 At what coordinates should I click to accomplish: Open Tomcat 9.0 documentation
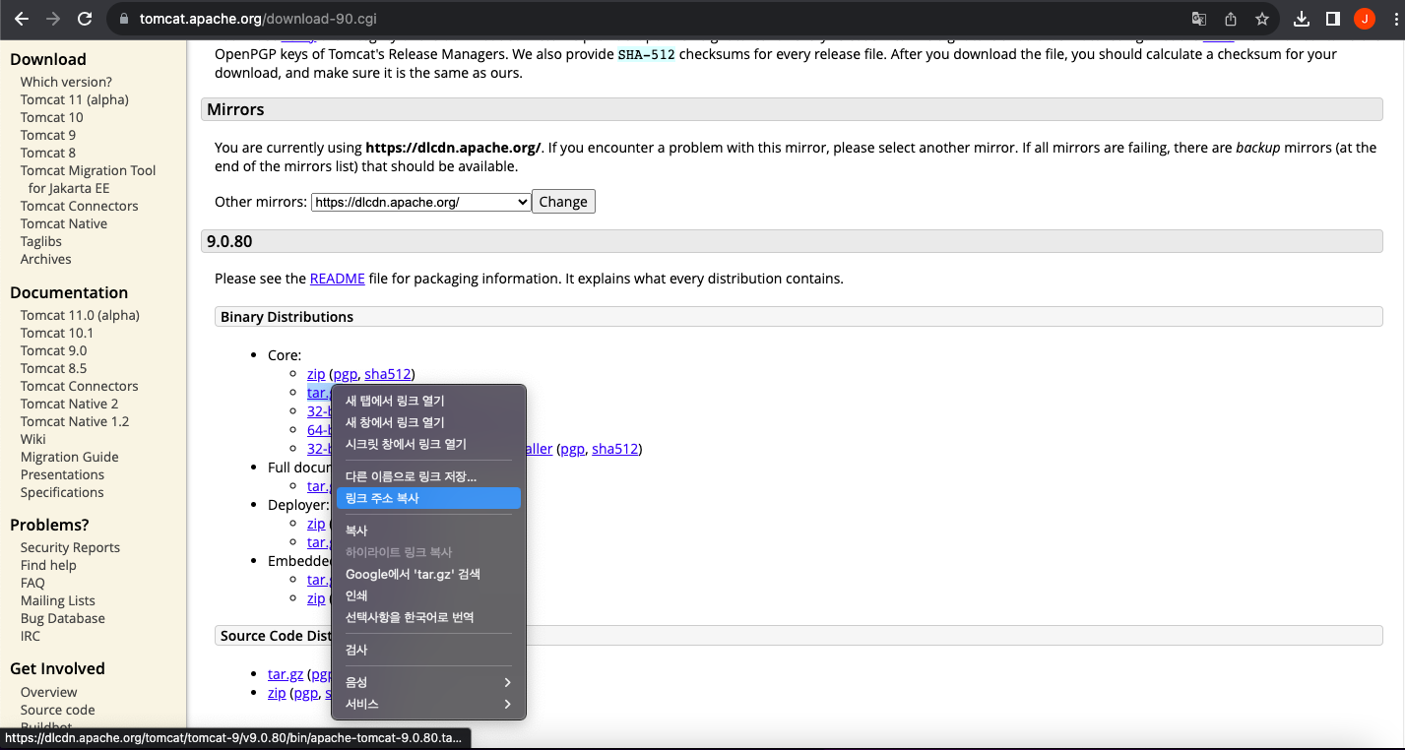point(54,350)
